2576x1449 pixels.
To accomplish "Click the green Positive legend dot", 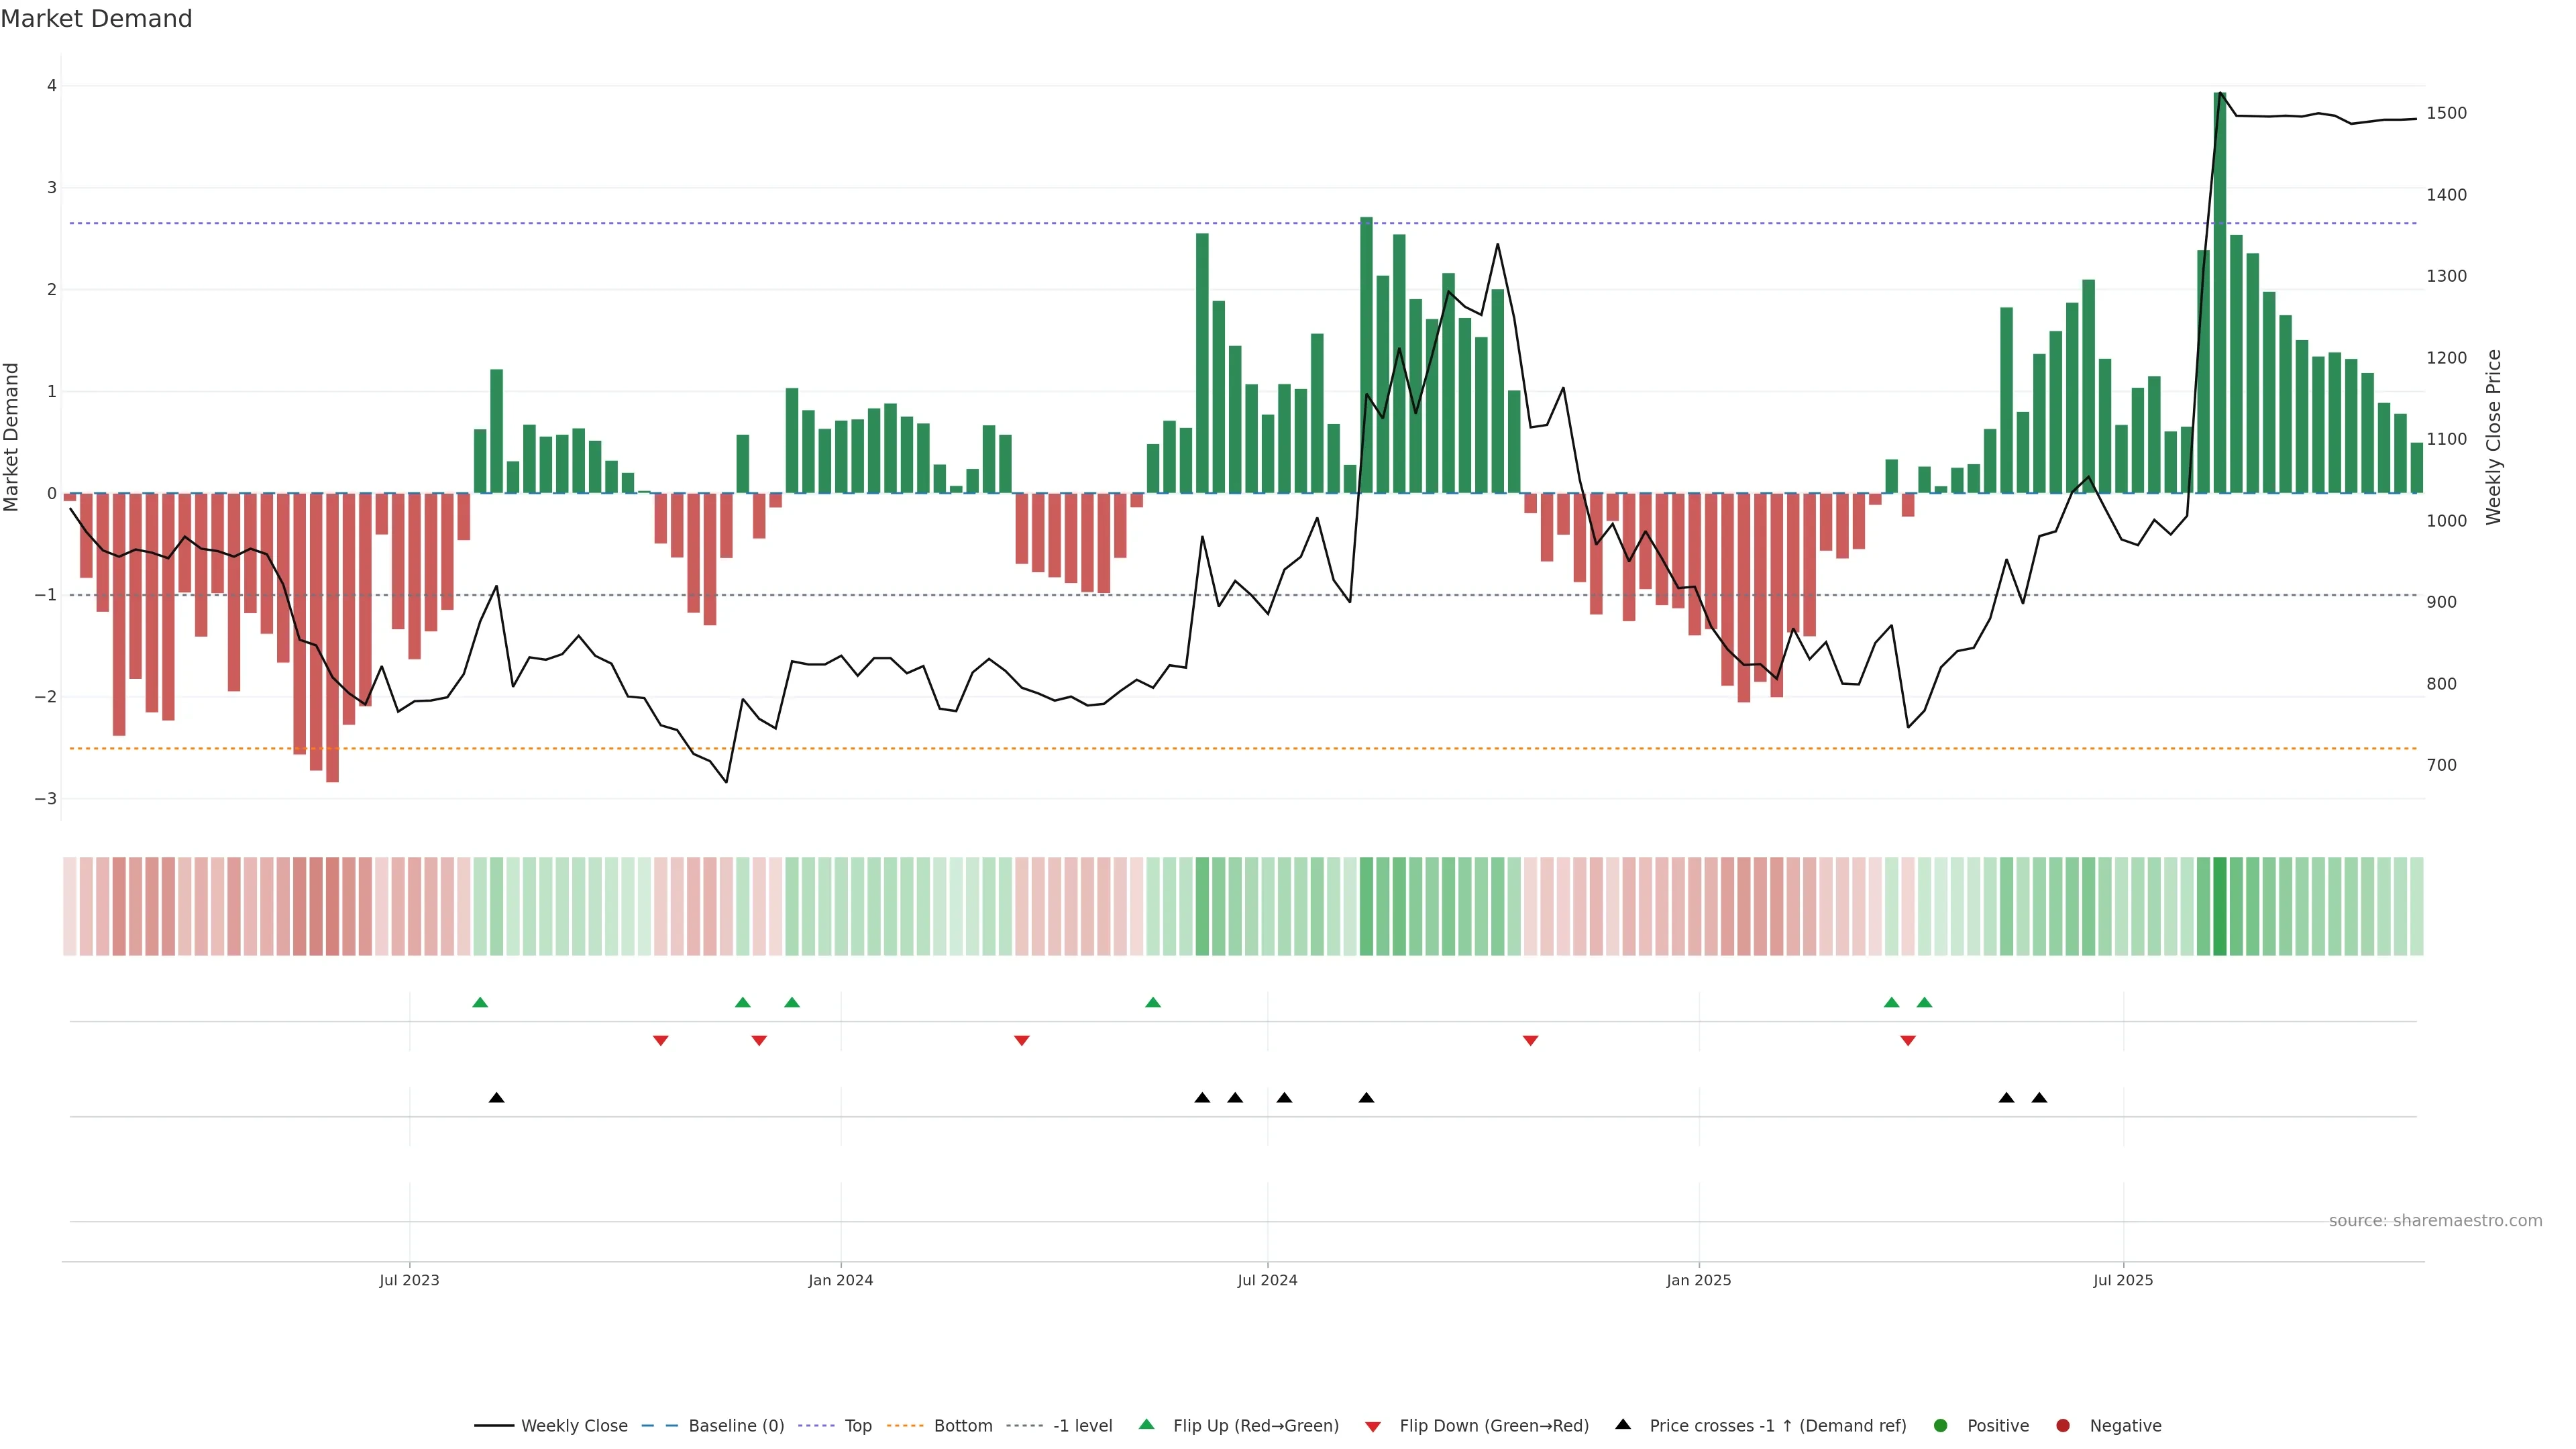I will (1941, 1425).
